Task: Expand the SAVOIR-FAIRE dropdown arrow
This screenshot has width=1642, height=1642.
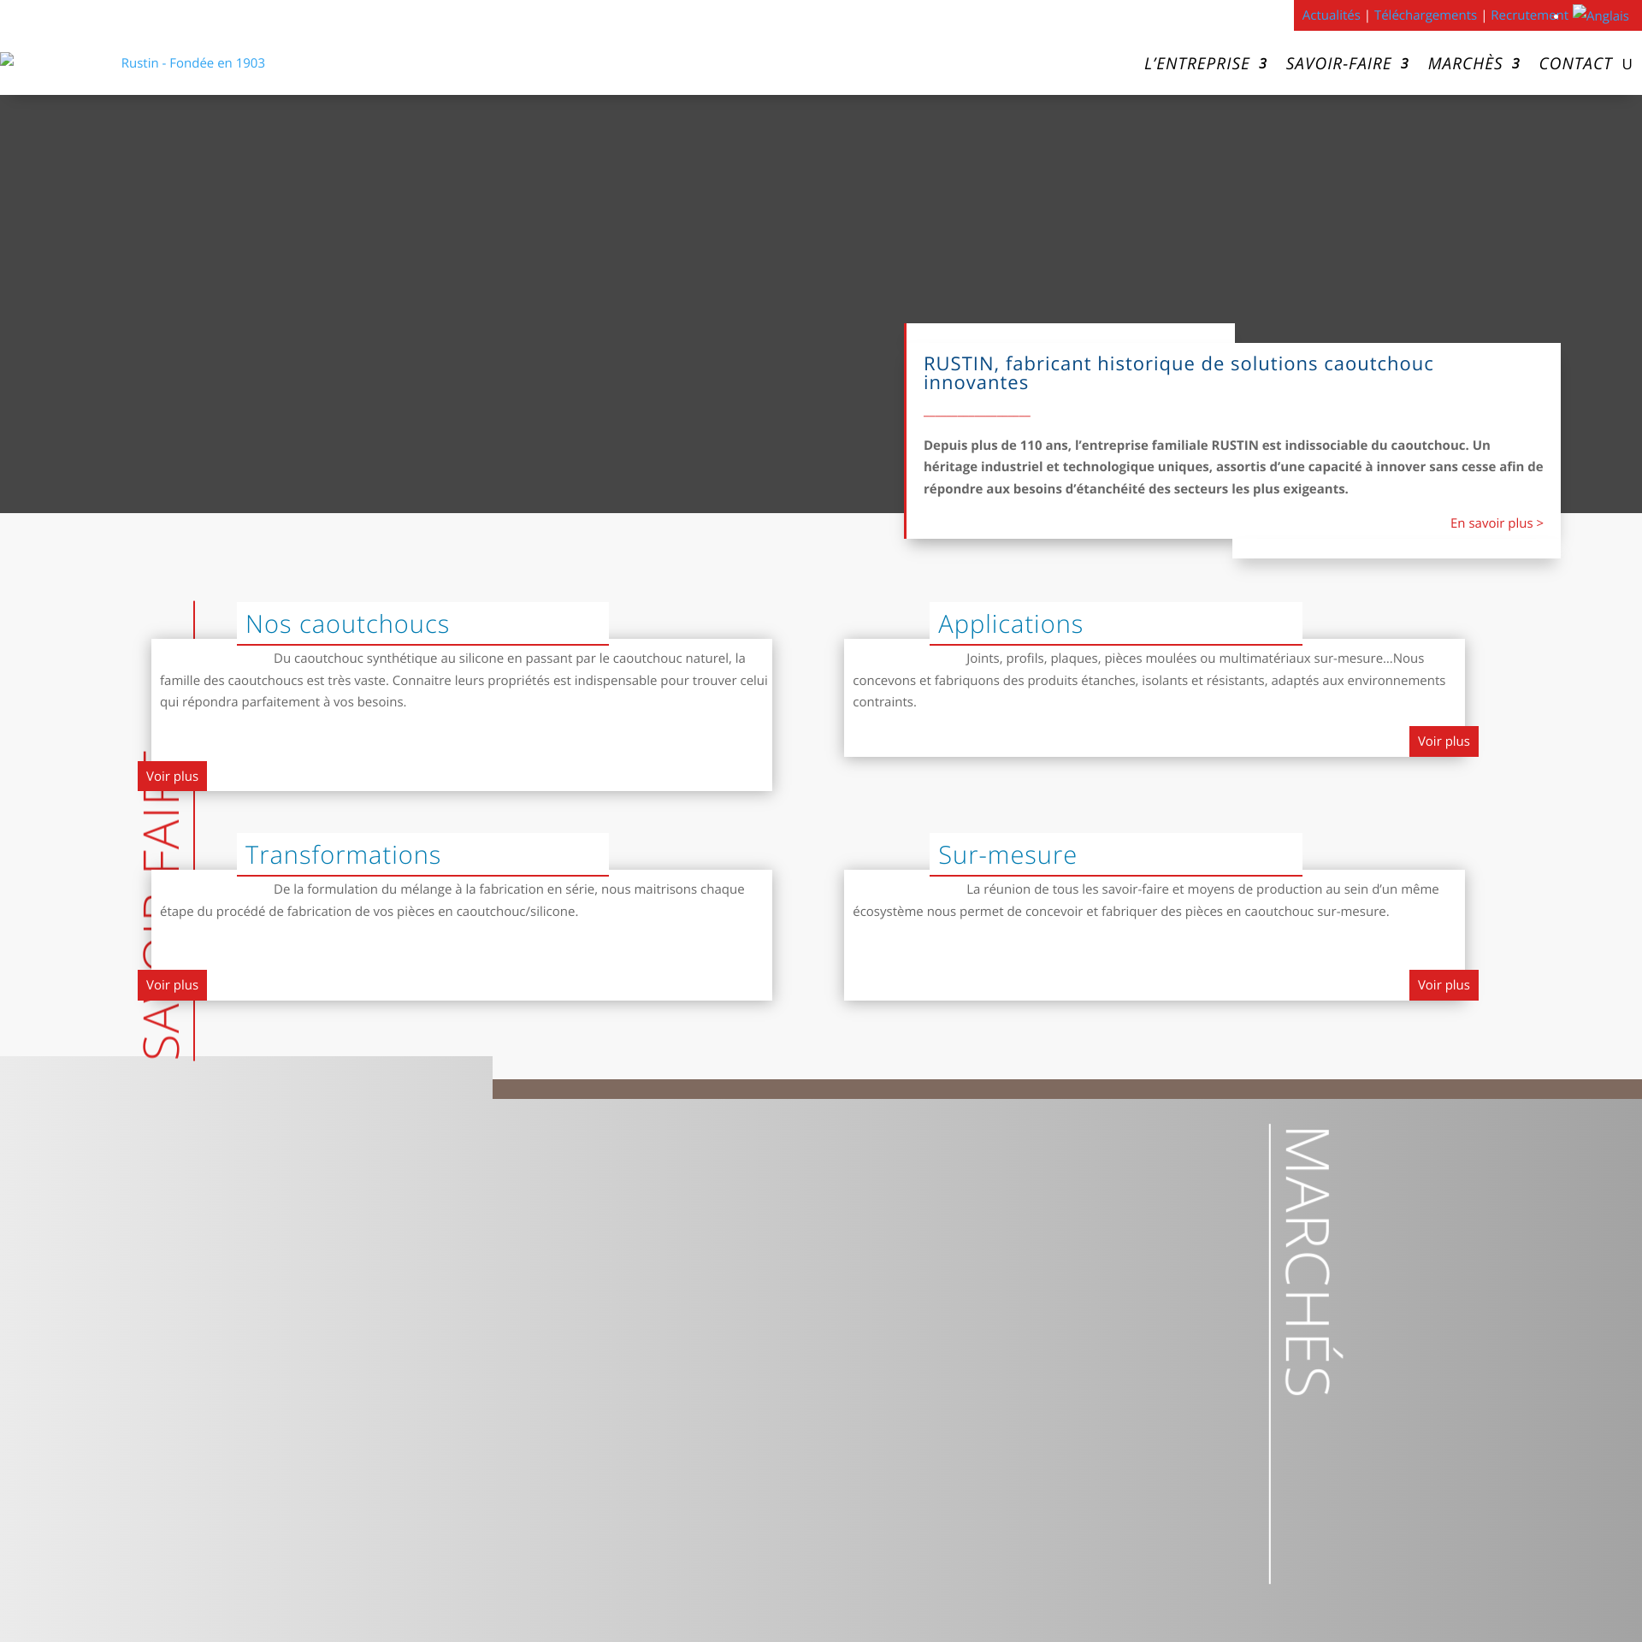Action: 1404,64
